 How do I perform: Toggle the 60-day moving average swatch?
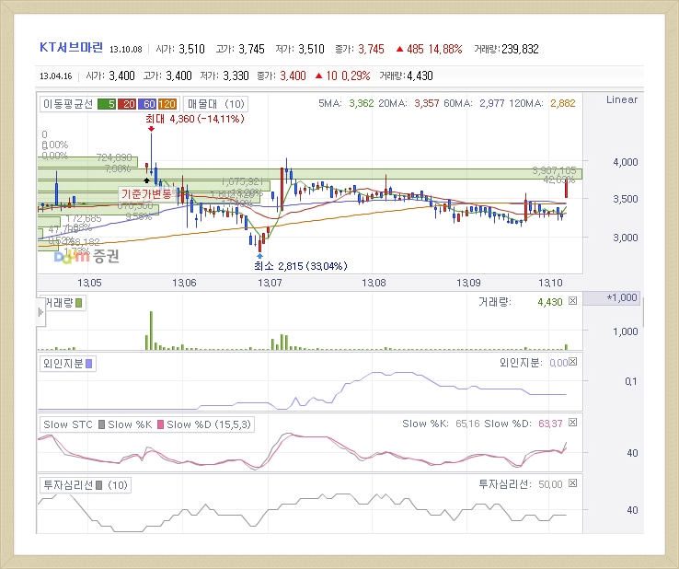[147, 104]
